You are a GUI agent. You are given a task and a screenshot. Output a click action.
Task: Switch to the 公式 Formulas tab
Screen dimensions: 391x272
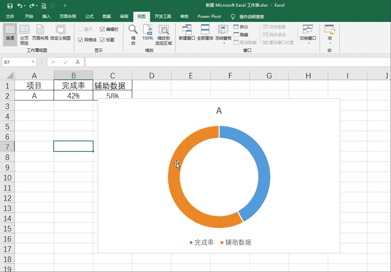pos(89,16)
